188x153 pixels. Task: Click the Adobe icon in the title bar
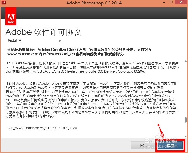(4, 3)
